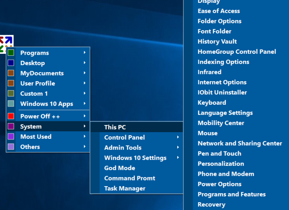Open Ease of Access item
The image size is (289, 210).
[x=219, y=11]
